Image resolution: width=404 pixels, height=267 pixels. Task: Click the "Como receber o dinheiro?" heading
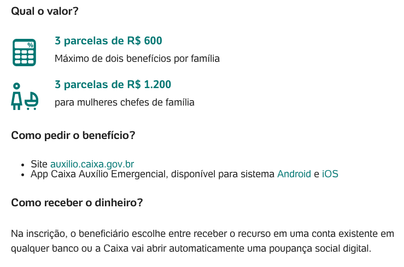[x=77, y=203]
